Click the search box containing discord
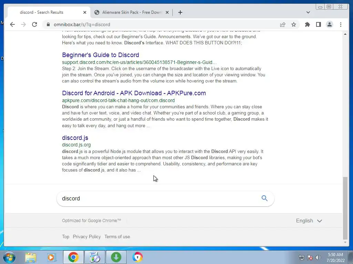The image size is (353, 264). point(165,198)
